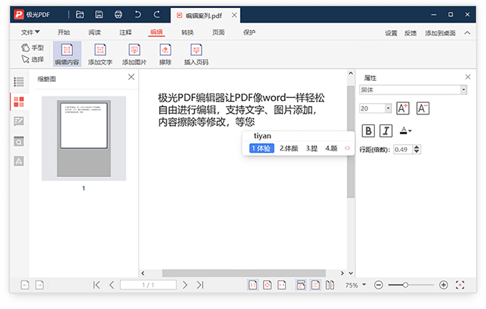
Task: Switch to the 页面 tab
Action: [218, 32]
